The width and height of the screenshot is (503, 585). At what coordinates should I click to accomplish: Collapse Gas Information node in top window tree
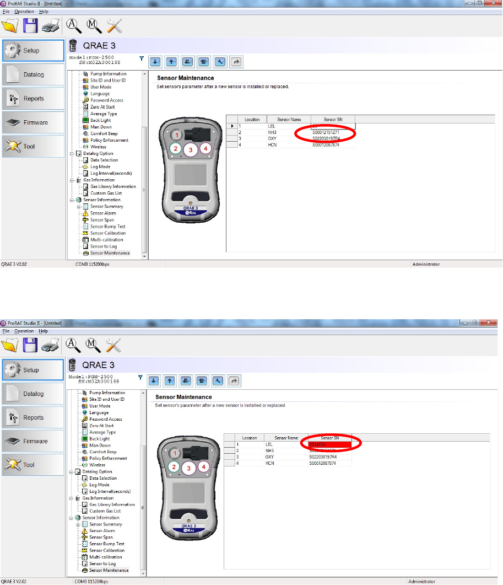[x=72, y=180]
